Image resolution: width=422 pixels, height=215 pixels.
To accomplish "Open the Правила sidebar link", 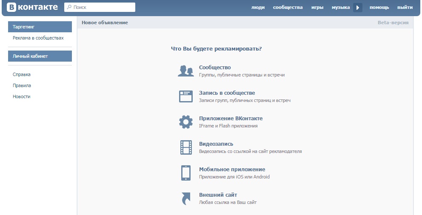I will (x=22, y=85).
